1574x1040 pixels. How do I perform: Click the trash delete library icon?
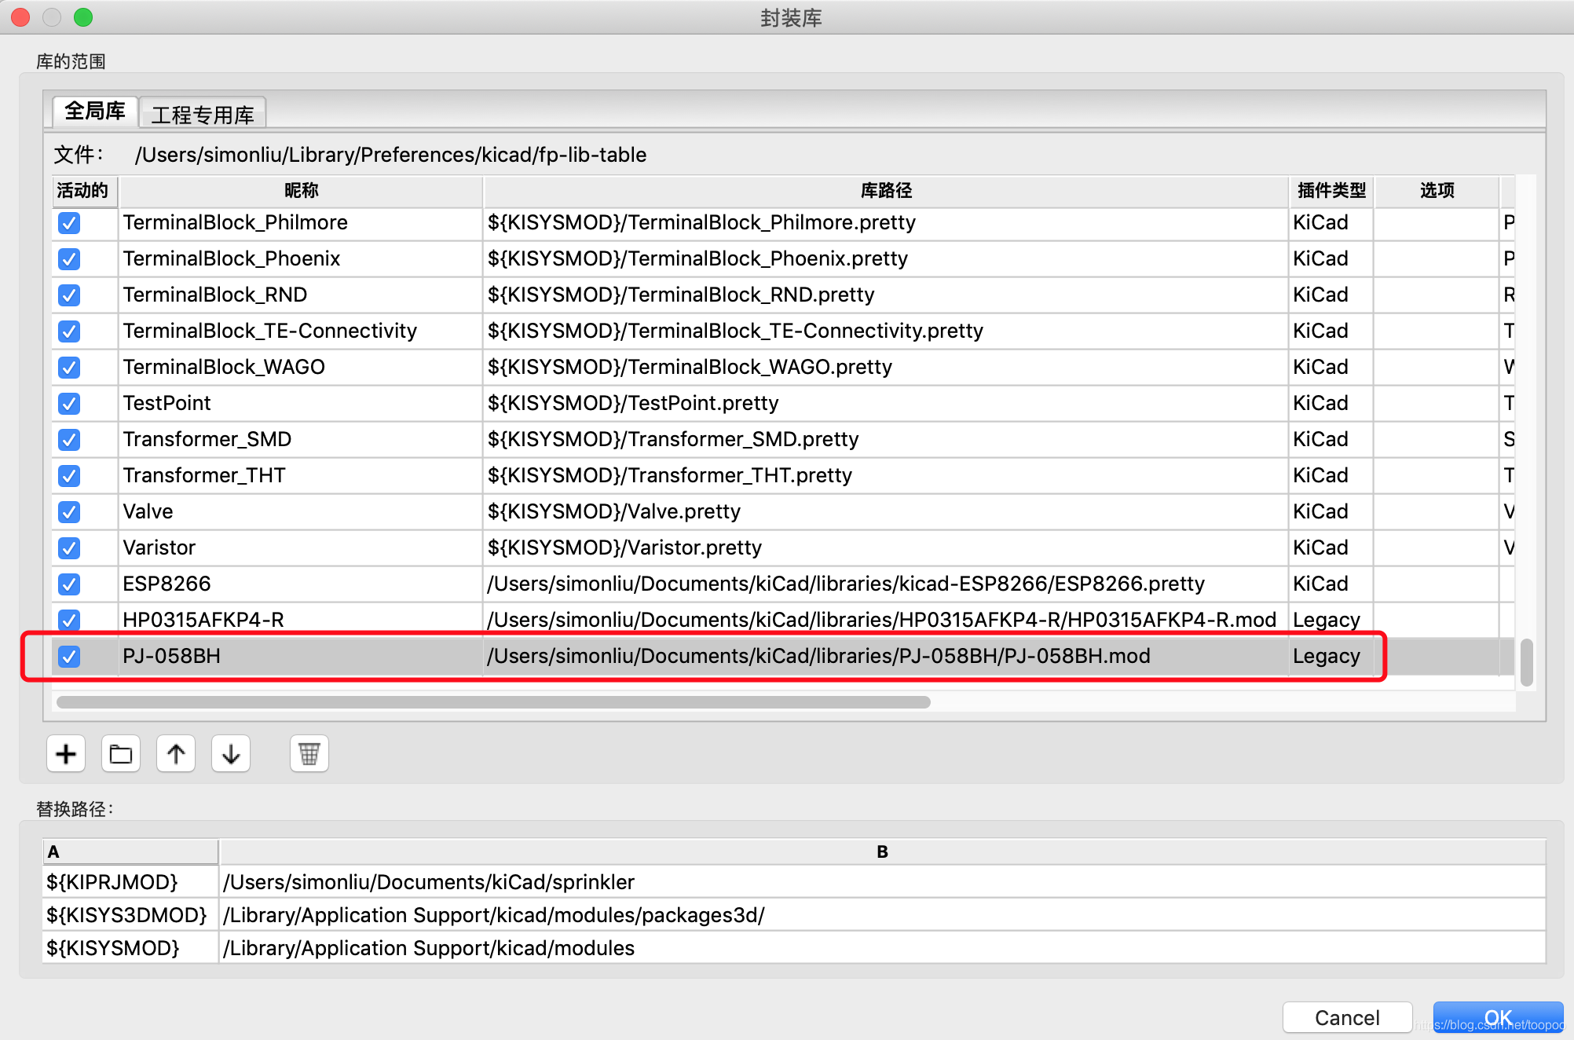coord(309,754)
